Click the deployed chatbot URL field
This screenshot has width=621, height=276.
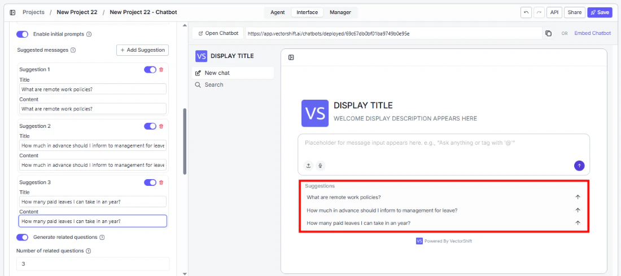(393, 34)
